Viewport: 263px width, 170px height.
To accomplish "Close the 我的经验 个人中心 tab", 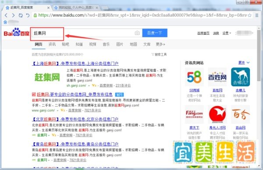I will click(x=97, y=8).
